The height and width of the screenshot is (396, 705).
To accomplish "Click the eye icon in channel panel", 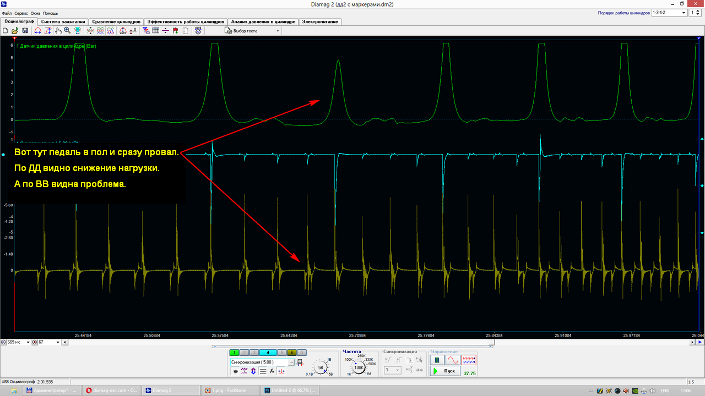I will coord(236,371).
